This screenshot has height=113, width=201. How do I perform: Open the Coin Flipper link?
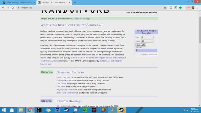pyautogui.click(x=62, y=83)
